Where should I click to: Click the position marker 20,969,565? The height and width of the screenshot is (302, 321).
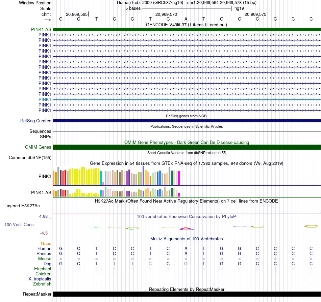pyautogui.click(x=77, y=14)
